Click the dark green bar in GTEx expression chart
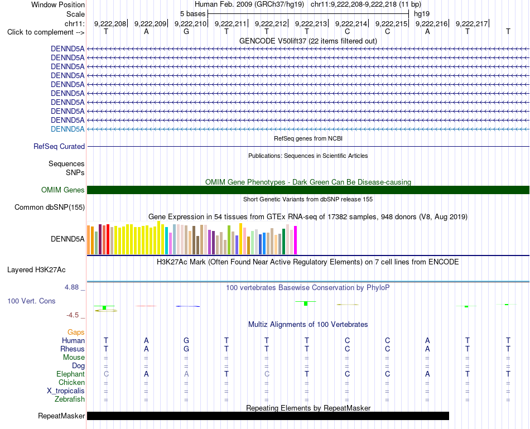Image resolution: width=530 pixels, height=429 pixels. [x=283, y=242]
